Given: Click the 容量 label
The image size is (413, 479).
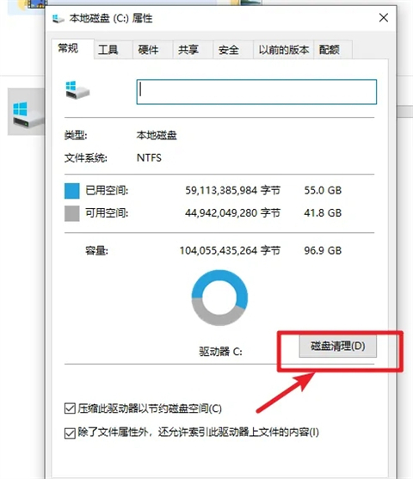Looking at the screenshot, I should 96,251.
